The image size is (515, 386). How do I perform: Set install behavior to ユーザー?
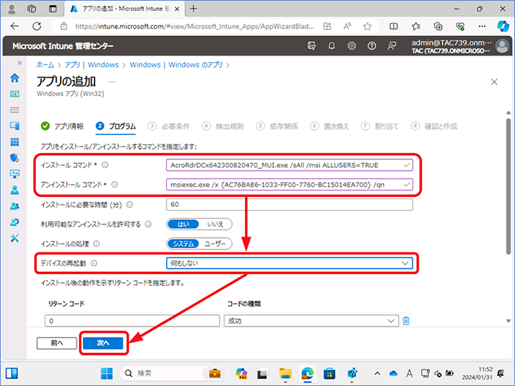pos(215,244)
